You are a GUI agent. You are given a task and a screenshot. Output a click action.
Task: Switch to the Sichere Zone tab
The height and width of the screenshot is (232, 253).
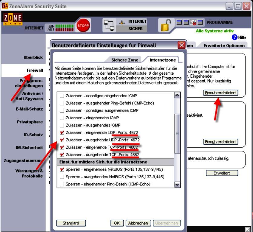125,60
